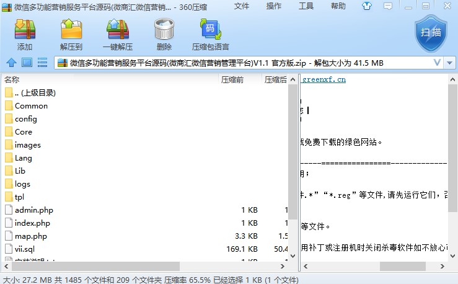The width and height of the screenshot is (458, 284).
Task: Go up one level with the blue arrow
Action: point(11,63)
